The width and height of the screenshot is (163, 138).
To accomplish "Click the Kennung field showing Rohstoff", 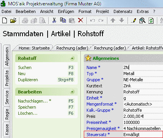I will click(143, 92).
